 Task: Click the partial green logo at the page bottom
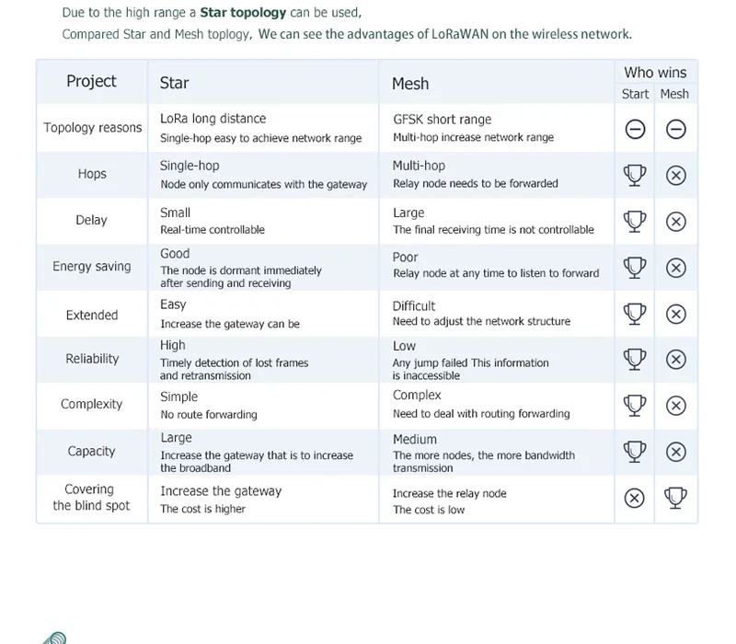click(55, 638)
